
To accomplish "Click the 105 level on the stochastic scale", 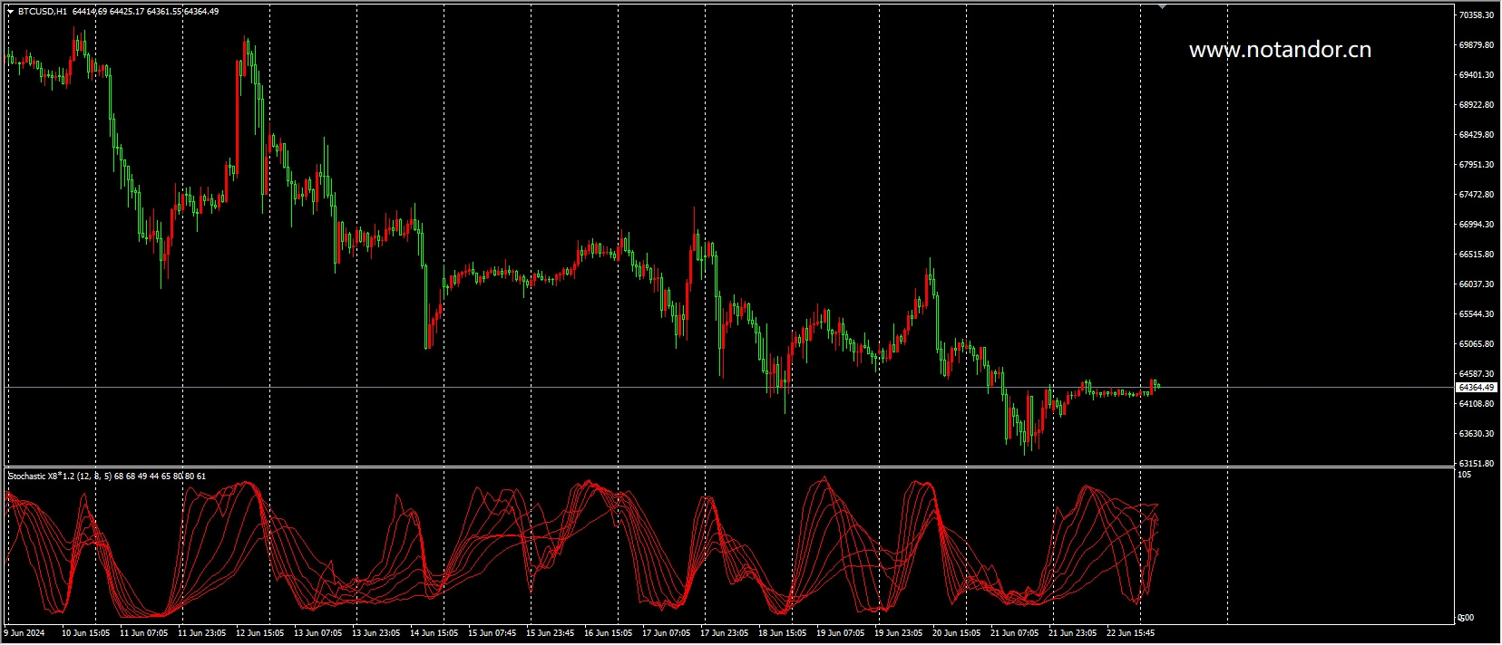I will point(1465,475).
